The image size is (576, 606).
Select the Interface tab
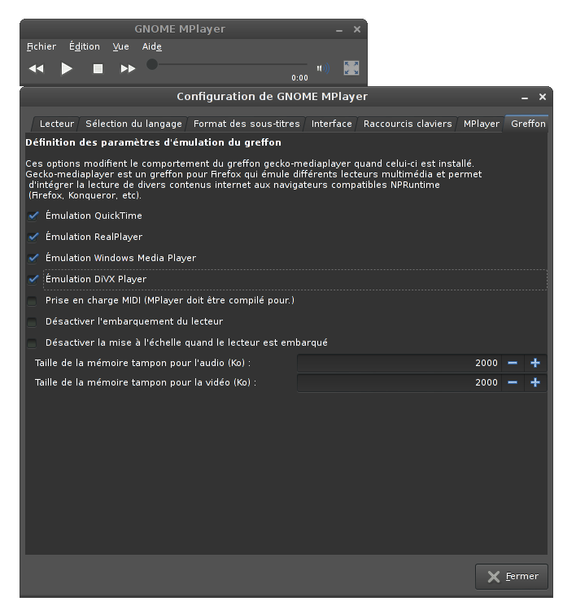pos(332,124)
